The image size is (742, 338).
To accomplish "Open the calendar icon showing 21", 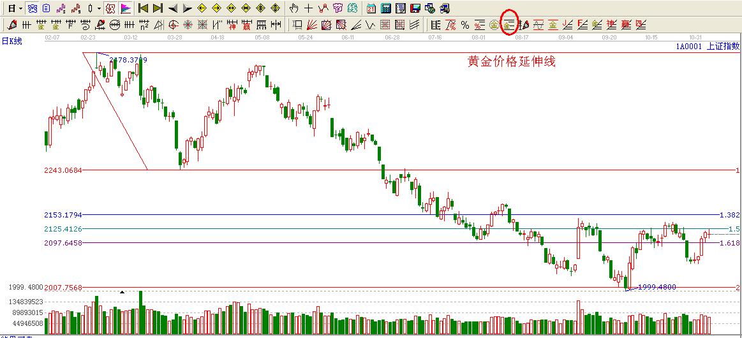I will coord(371,8).
